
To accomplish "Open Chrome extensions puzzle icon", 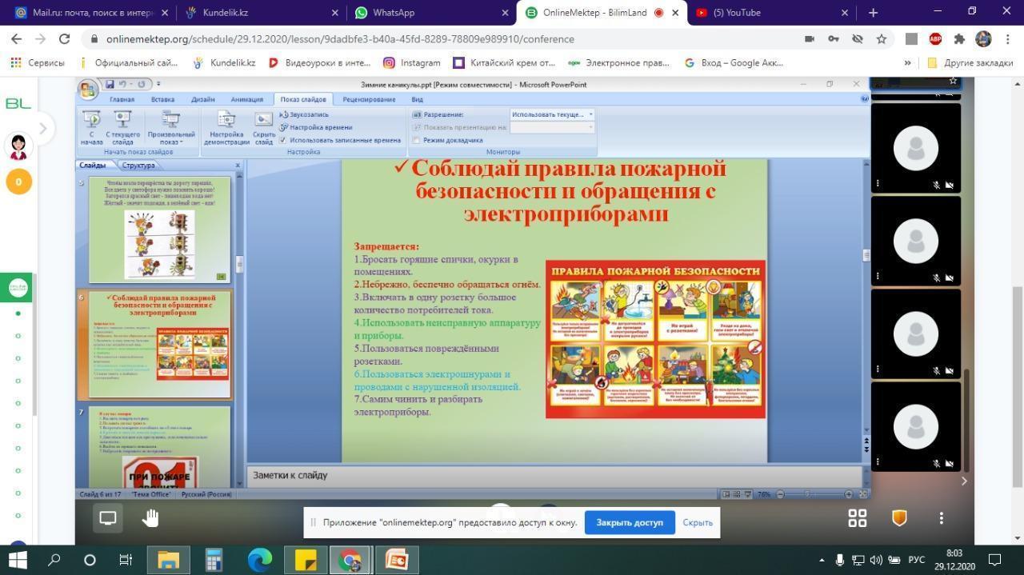I will (x=959, y=39).
